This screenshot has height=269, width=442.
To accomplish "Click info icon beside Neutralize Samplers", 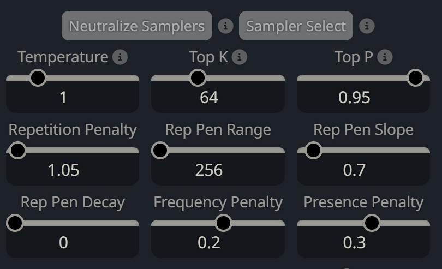I will click(225, 26).
